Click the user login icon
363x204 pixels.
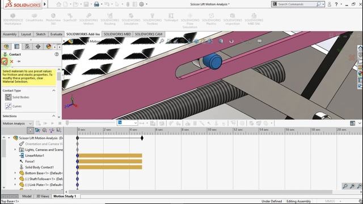pyautogui.click(x=329, y=4)
